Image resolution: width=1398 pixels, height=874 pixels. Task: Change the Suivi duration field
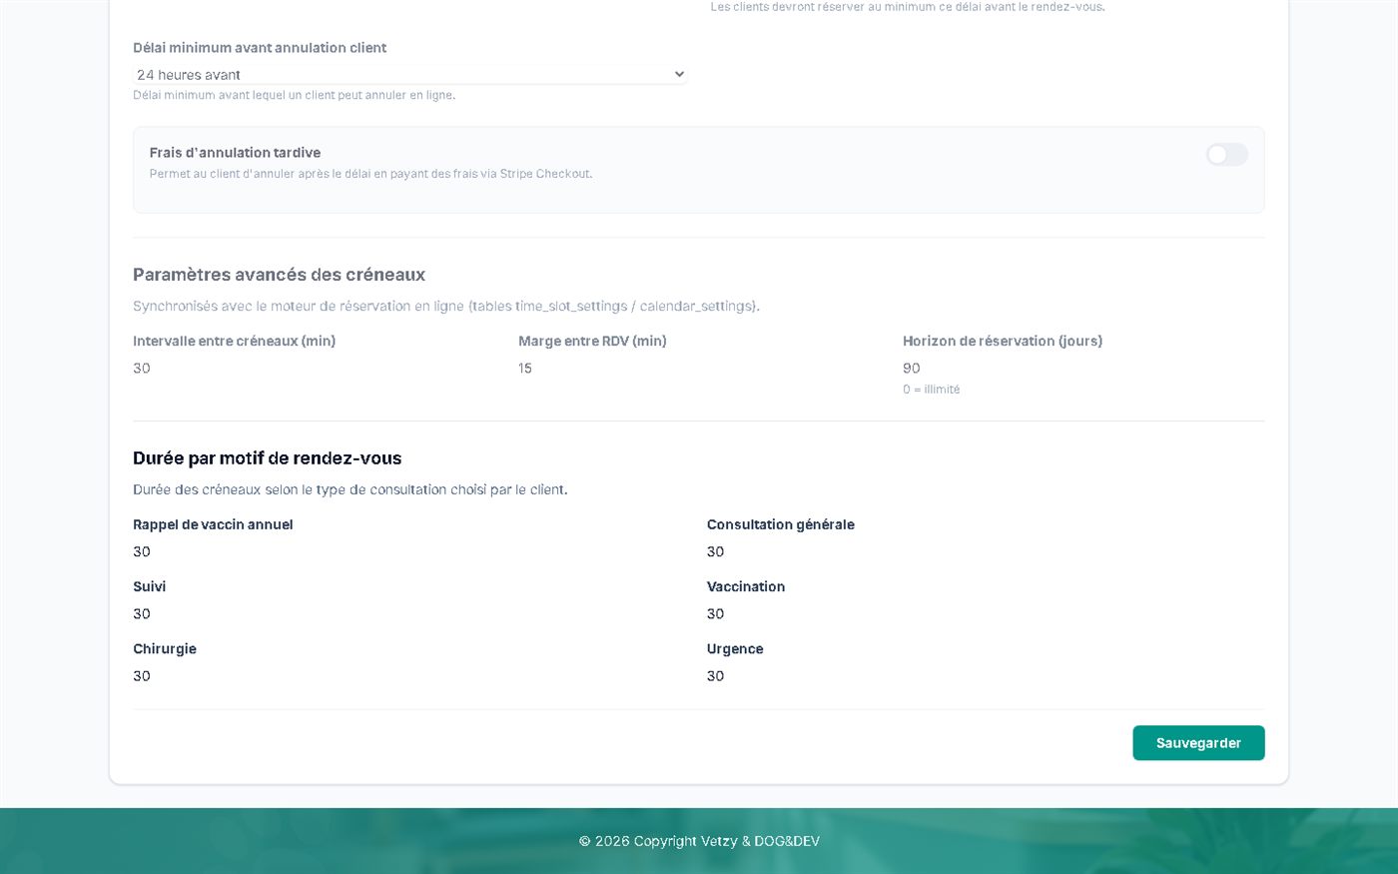pos(411,613)
